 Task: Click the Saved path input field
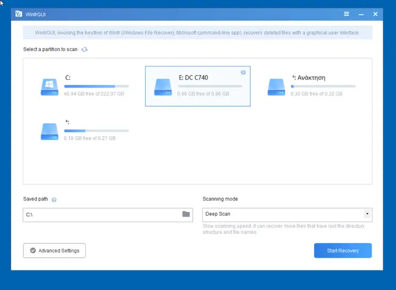pos(108,215)
